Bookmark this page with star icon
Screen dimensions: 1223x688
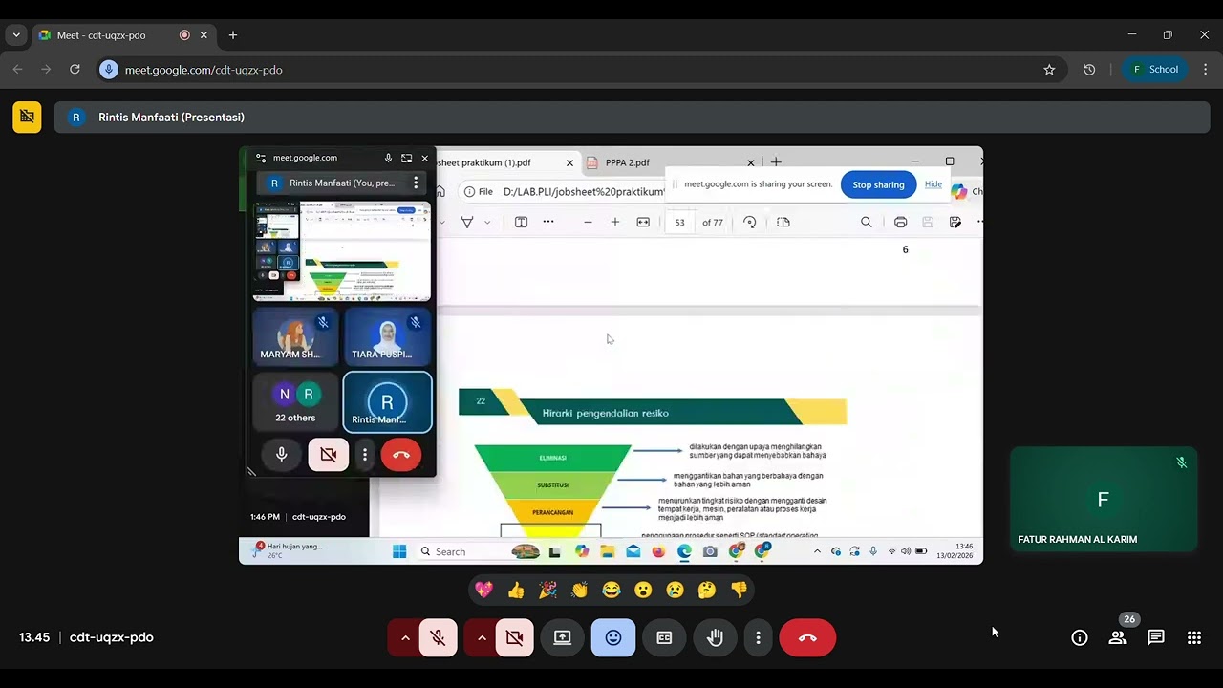(x=1049, y=70)
